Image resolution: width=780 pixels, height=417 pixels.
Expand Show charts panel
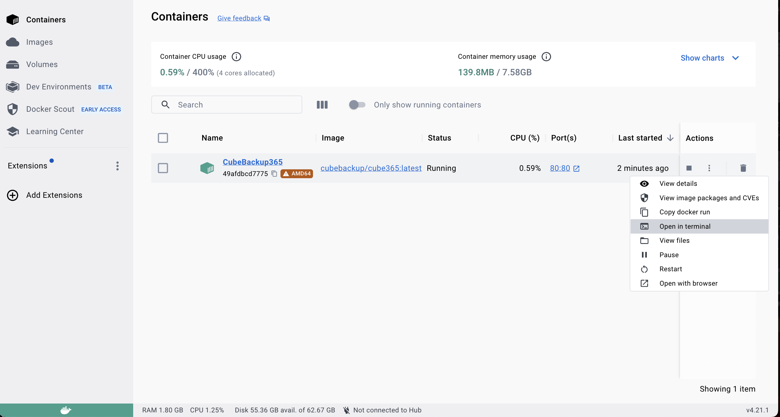point(709,58)
